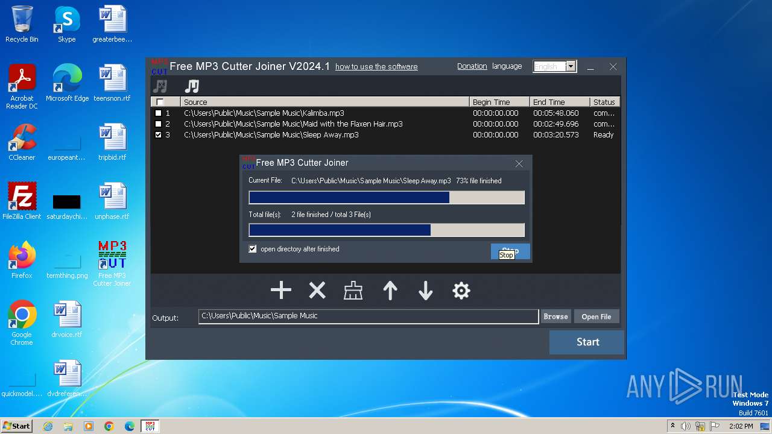Click end time 00:02:49.696
Viewport: 772px width, 434px height.
[555, 124]
